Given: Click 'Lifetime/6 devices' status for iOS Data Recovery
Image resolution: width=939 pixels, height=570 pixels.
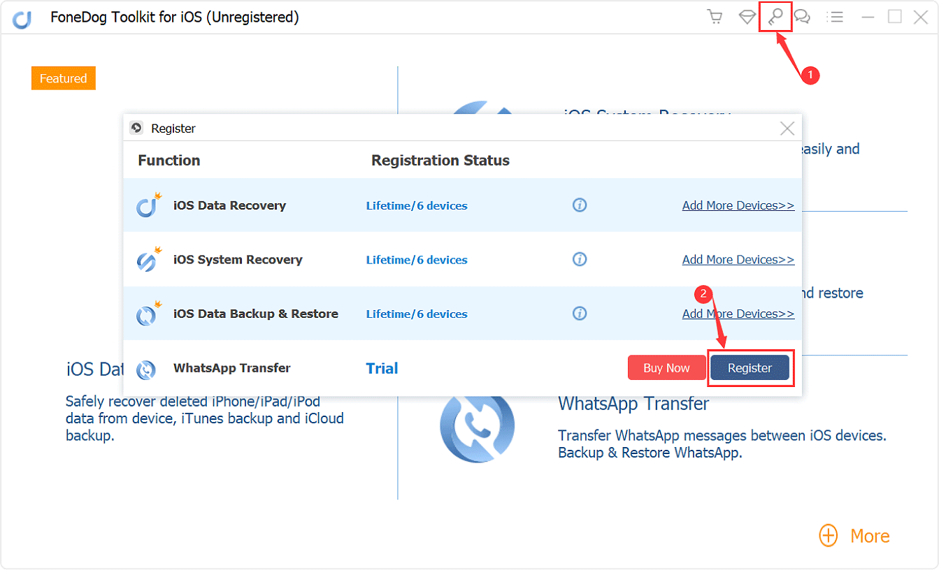Looking at the screenshot, I should (x=417, y=206).
